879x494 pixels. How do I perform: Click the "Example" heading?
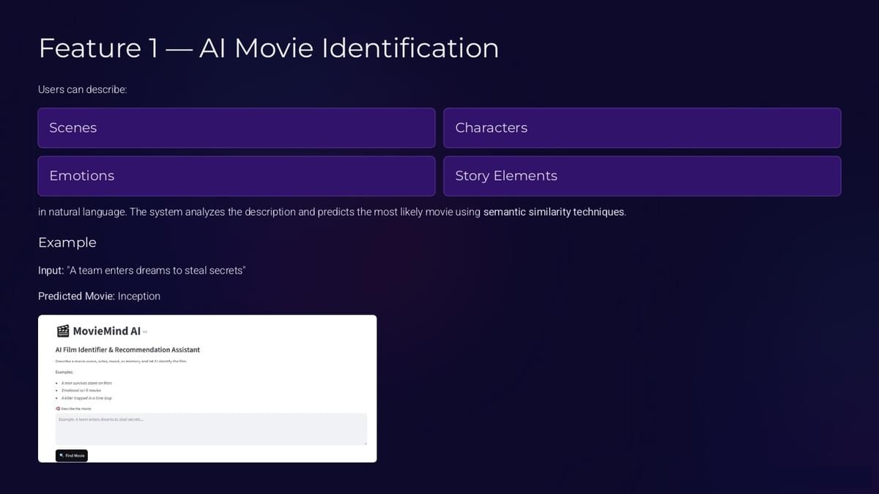click(x=67, y=242)
